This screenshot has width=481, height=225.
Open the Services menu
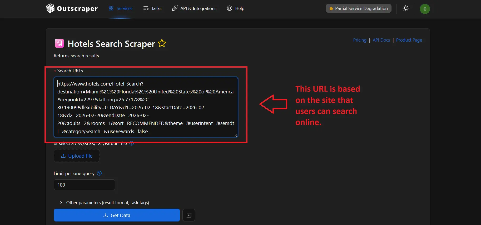(x=121, y=8)
